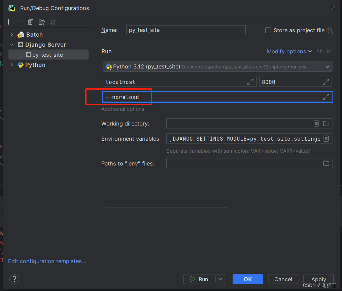Browse for a .env file
This screenshot has height=291, width=342.
[326, 163]
